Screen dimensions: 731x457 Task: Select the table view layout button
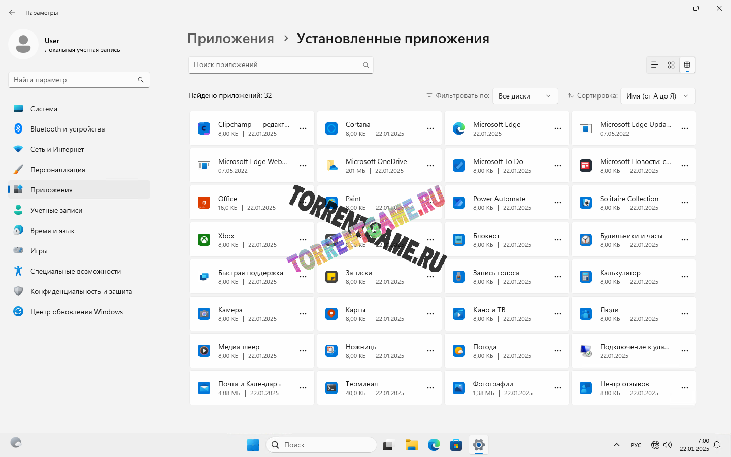click(x=687, y=65)
